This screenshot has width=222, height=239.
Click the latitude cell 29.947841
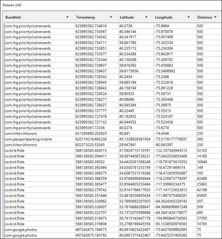point(128,145)
